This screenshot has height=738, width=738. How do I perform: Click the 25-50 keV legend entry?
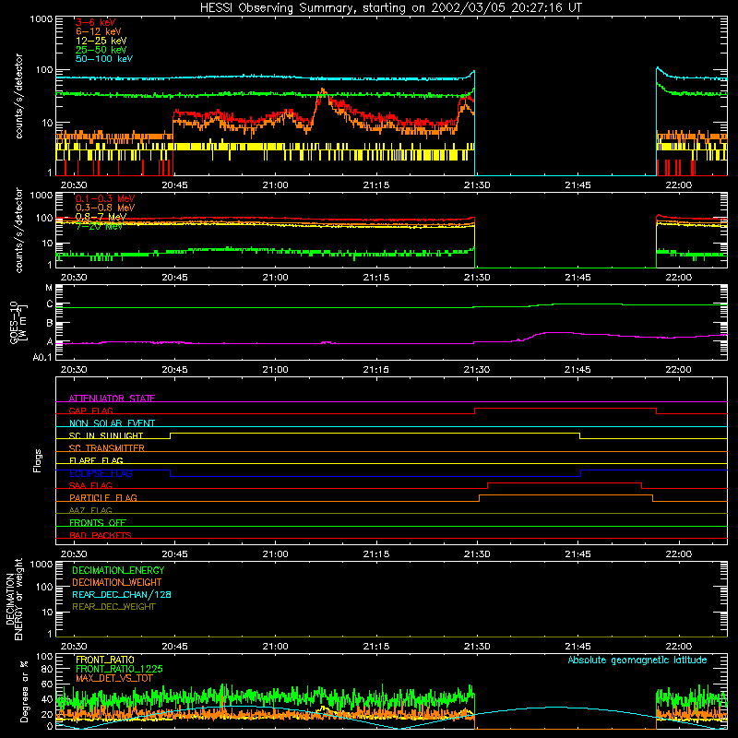[x=101, y=50]
